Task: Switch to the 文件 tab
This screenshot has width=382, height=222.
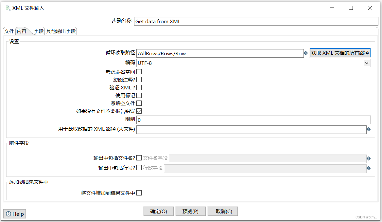Action: 9,31
